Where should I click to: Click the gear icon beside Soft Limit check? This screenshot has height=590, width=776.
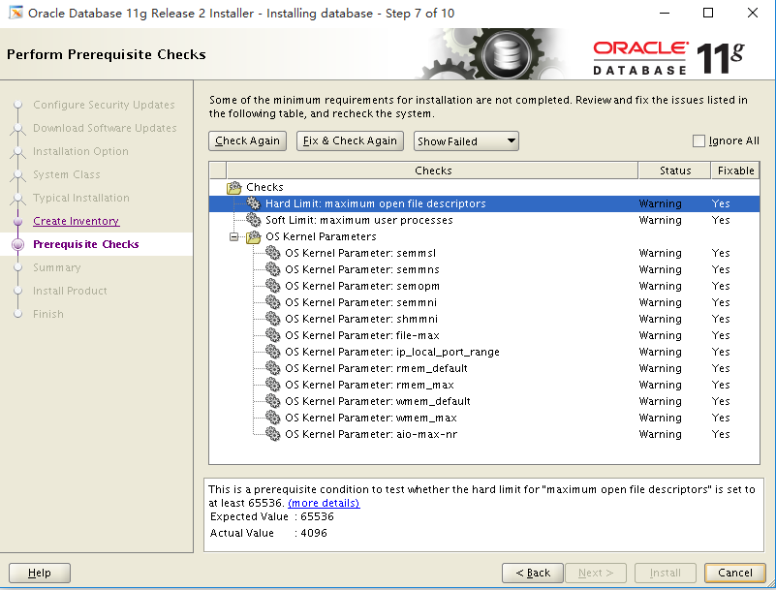click(x=254, y=220)
